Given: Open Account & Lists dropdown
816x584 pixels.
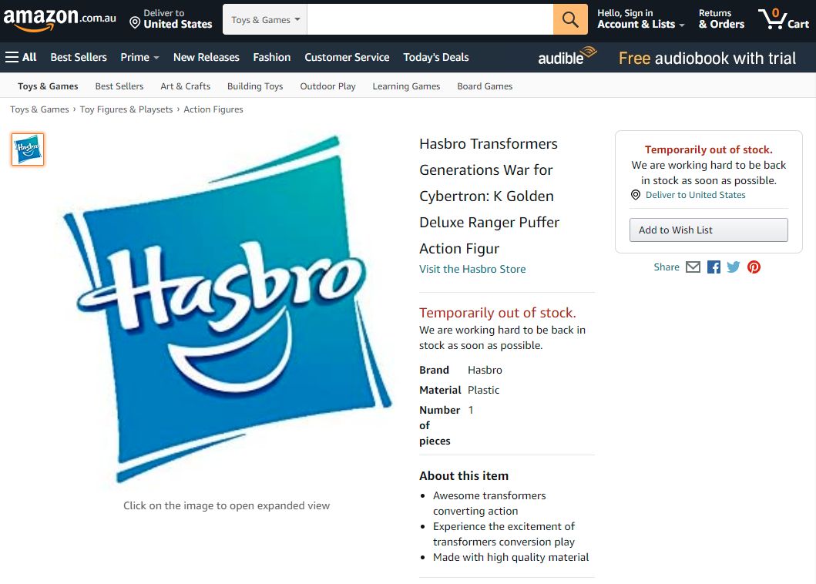Looking at the screenshot, I should coord(640,19).
